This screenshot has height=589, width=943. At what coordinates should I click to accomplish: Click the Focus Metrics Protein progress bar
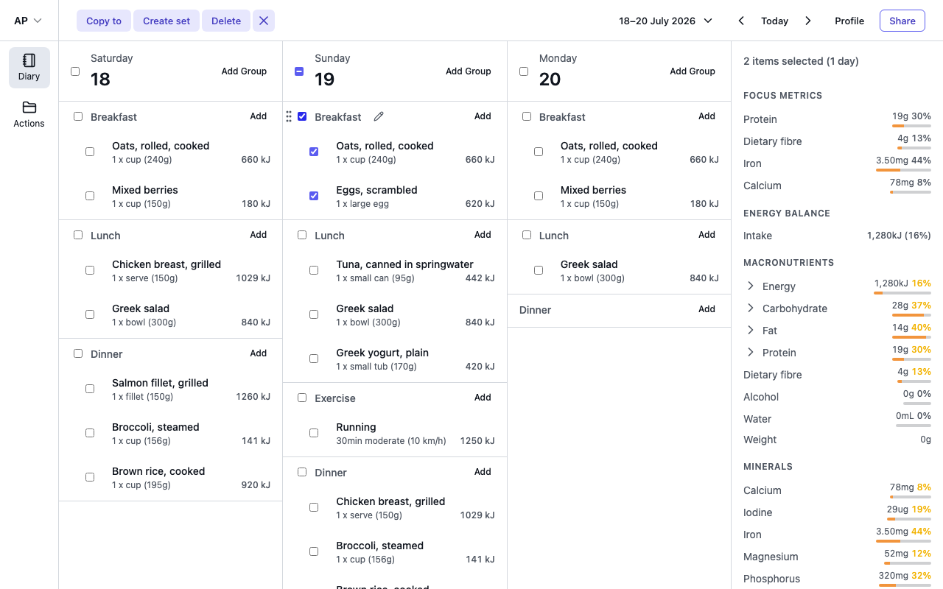coord(911,126)
